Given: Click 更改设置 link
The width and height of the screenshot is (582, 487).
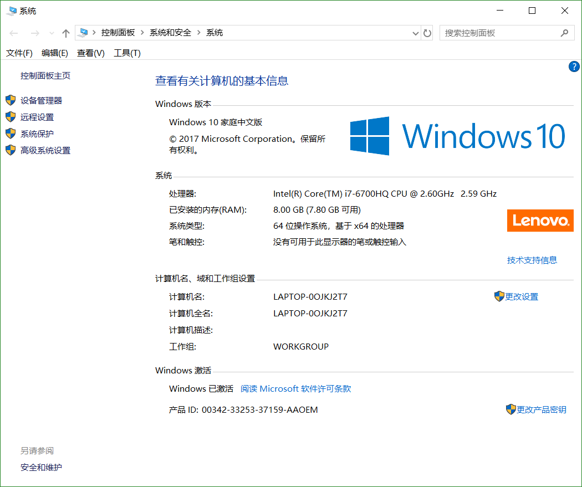Looking at the screenshot, I should (x=522, y=297).
